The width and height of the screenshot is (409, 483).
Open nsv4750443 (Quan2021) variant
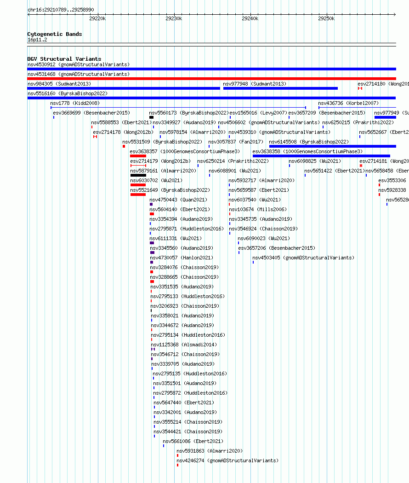(178, 200)
